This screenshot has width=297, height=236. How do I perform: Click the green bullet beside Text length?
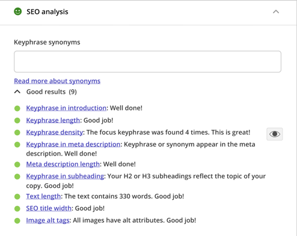[17, 196]
